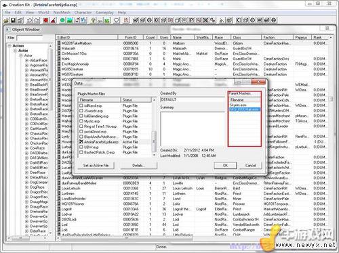The image size is (339, 253).
Task: Click the Created By field showing DEFAULT
Action: [192, 99]
